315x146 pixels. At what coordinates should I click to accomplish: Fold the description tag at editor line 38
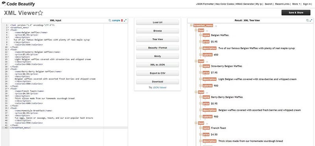click(x=8, y=115)
